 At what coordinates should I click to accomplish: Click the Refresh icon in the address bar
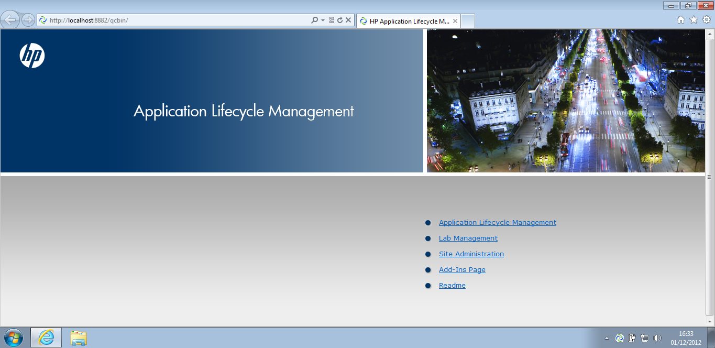(340, 20)
